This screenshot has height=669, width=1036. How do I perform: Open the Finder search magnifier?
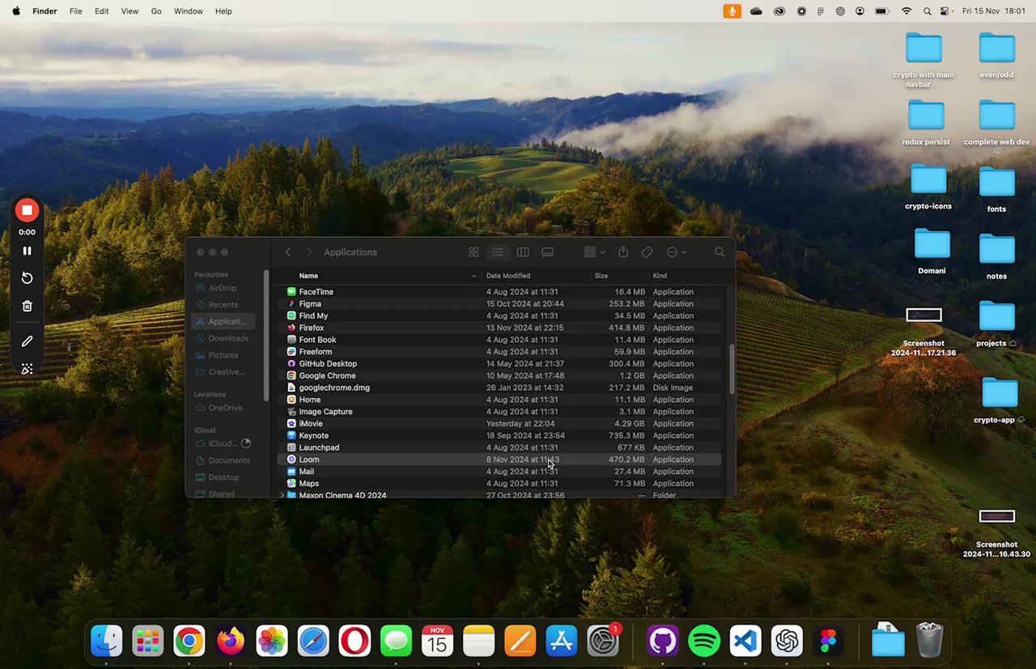pos(720,252)
